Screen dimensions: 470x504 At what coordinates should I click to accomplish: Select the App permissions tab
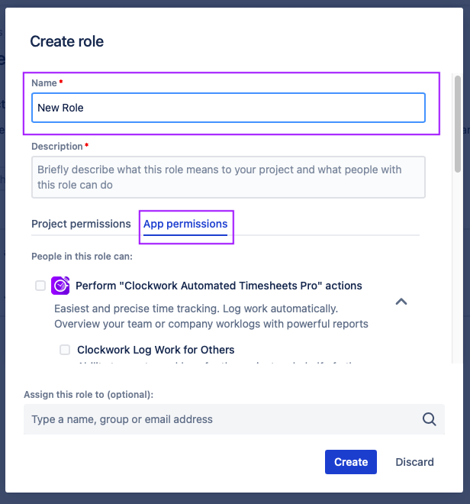point(185,224)
